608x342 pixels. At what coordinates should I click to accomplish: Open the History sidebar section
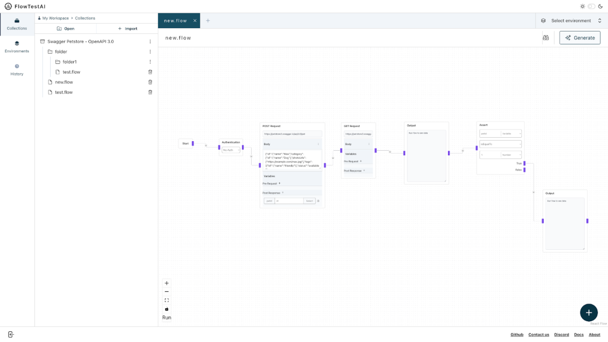(x=17, y=70)
